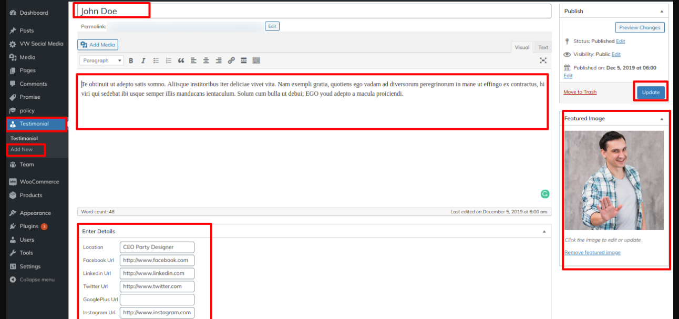Screen dimensions: 679x319
Task: Click the insert link icon
Action: (231, 61)
